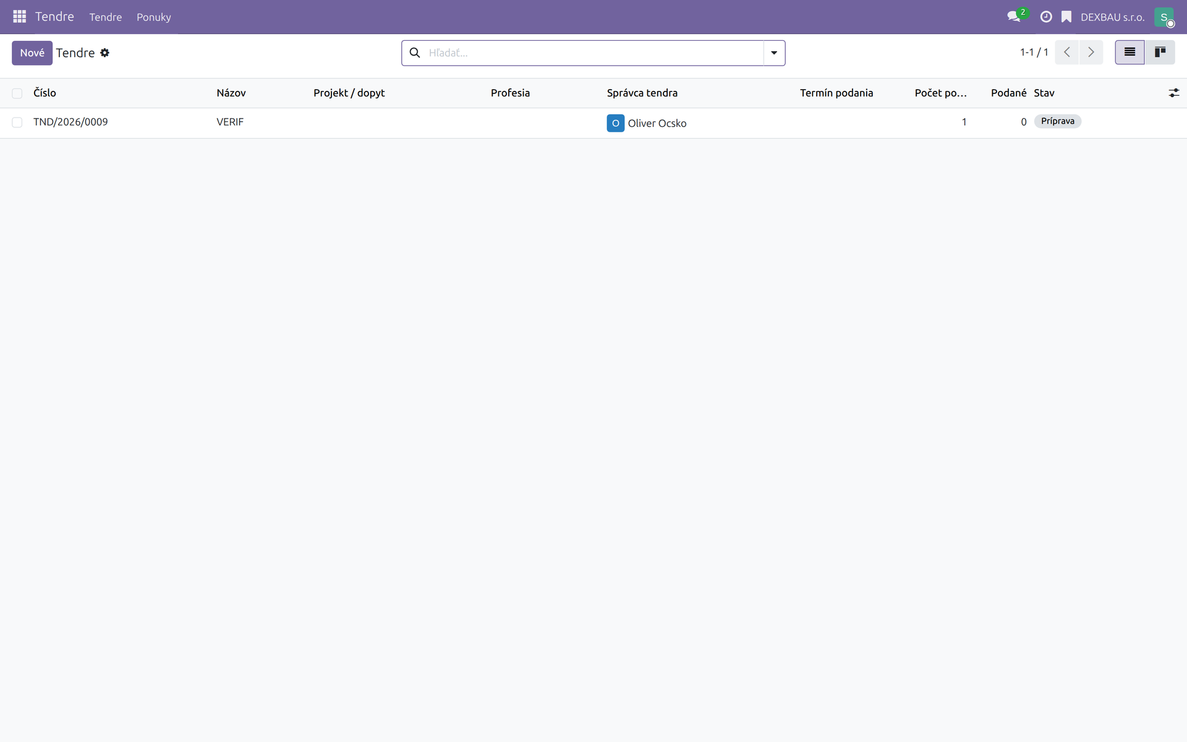Sort by Stav column header
1187x742 pixels.
(1044, 93)
